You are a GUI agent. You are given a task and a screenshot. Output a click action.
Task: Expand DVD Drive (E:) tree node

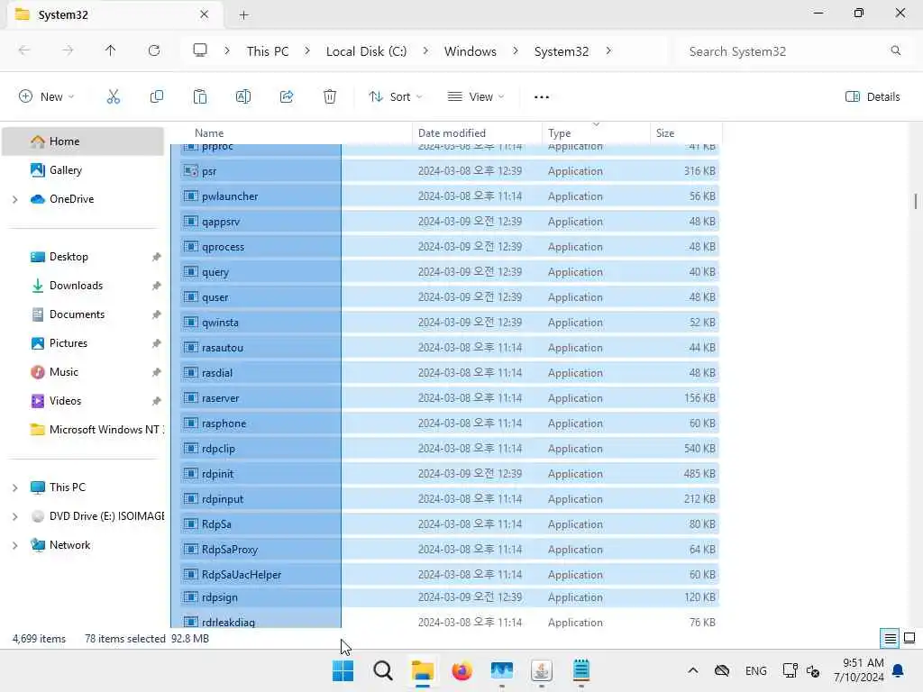click(14, 516)
